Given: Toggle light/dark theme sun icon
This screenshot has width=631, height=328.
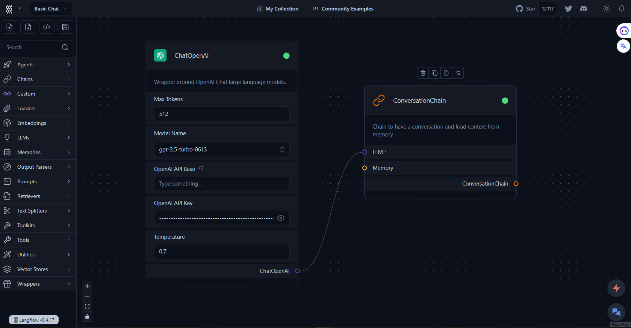Looking at the screenshot, I should [x=607, y=9].
